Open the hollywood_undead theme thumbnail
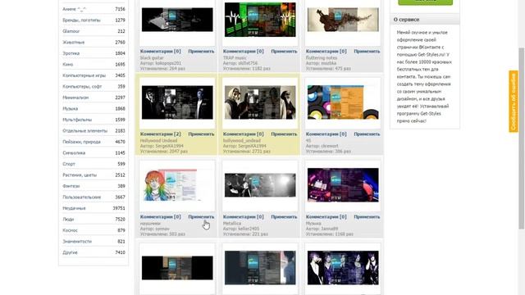 pos(260,102)
